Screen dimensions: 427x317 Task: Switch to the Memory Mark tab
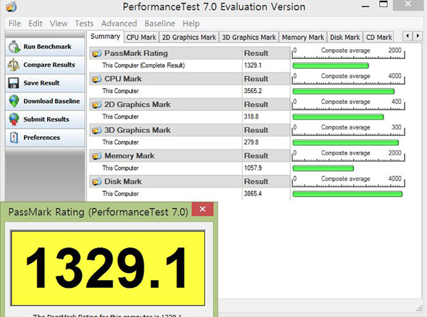tap(303, 37)
